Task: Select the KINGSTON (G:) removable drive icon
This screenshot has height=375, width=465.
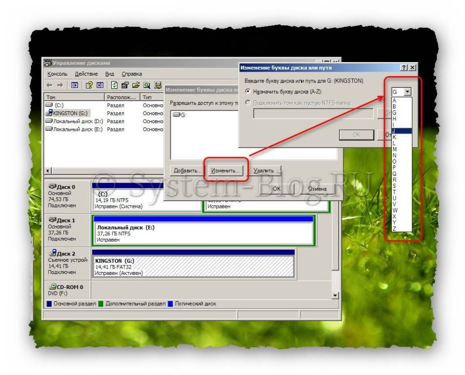Action: [49, 113]
